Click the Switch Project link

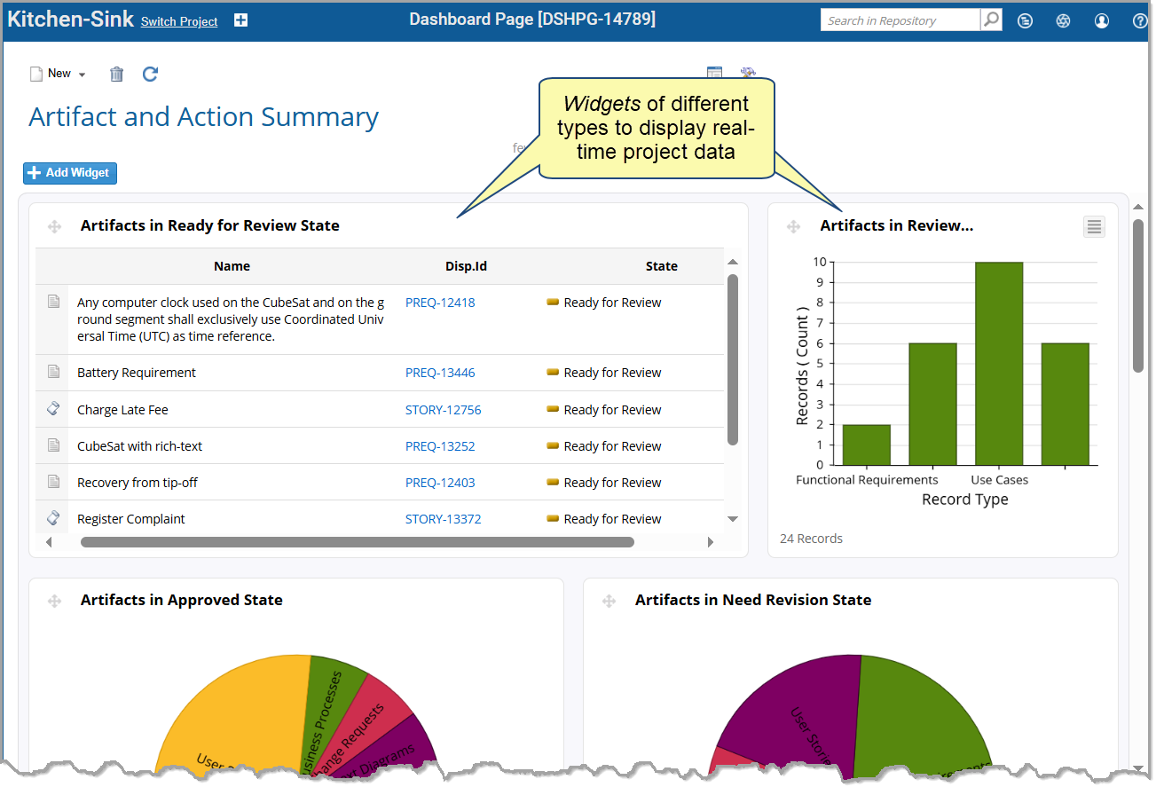click(x=179, y=22)
